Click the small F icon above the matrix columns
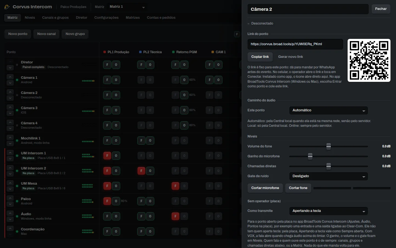 click(237, 34)
